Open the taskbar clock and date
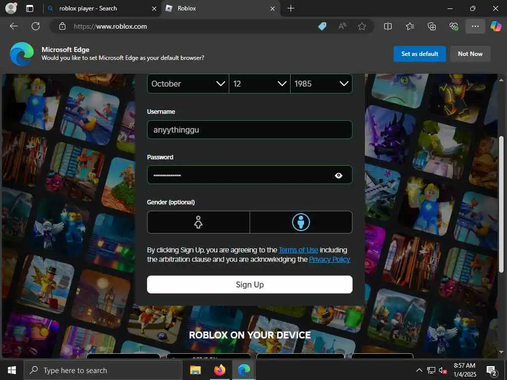 click(x=464, y=370)
